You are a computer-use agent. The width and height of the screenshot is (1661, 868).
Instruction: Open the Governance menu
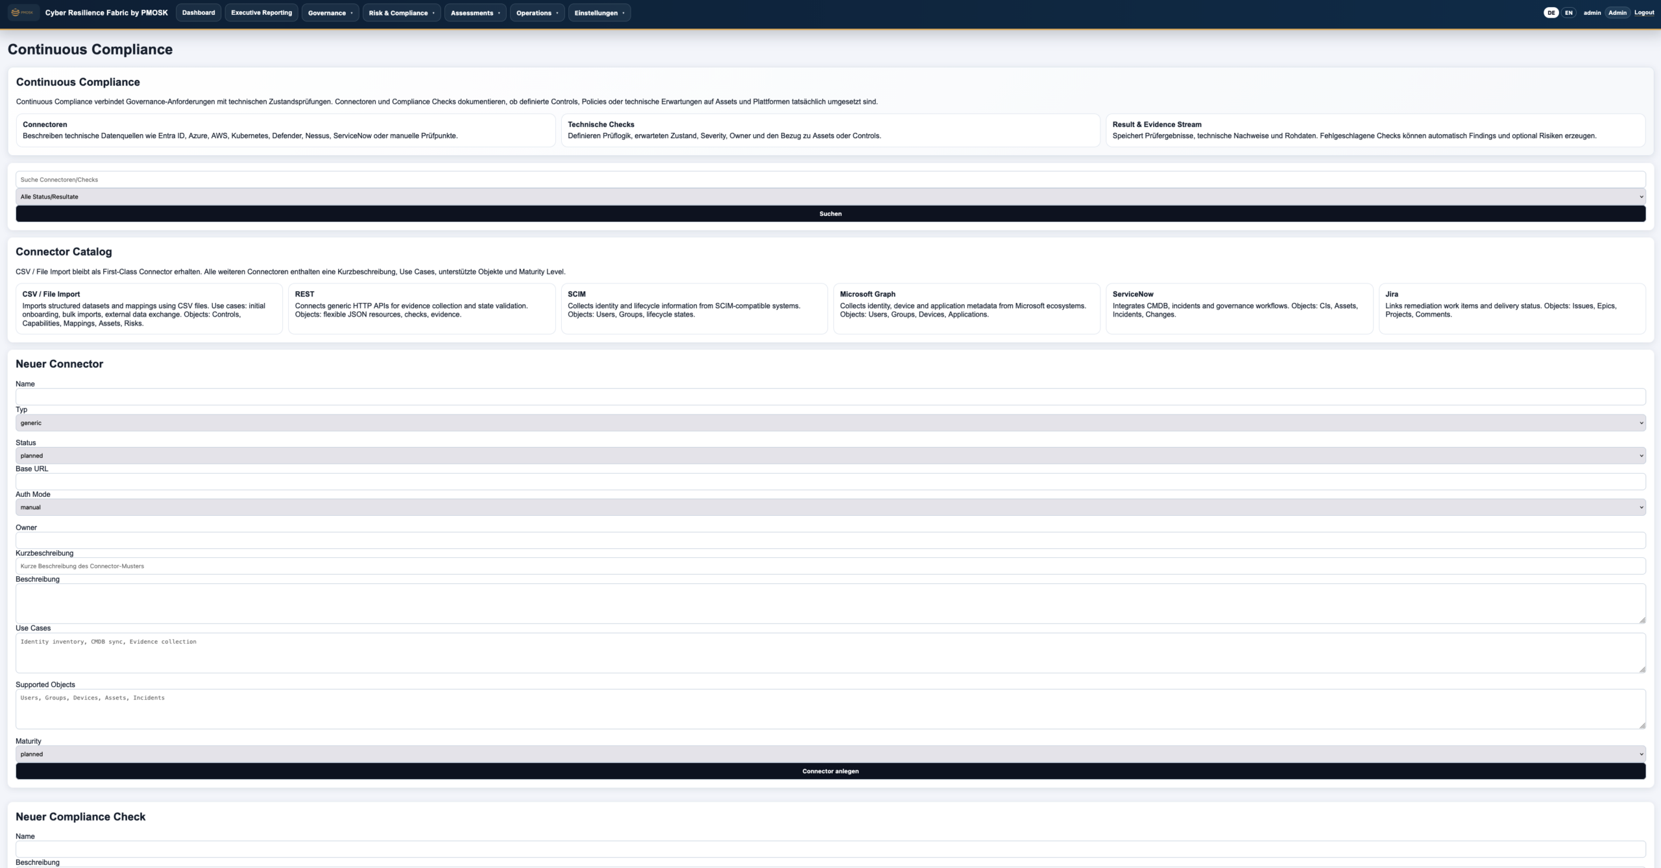click(x=330, y=12)
